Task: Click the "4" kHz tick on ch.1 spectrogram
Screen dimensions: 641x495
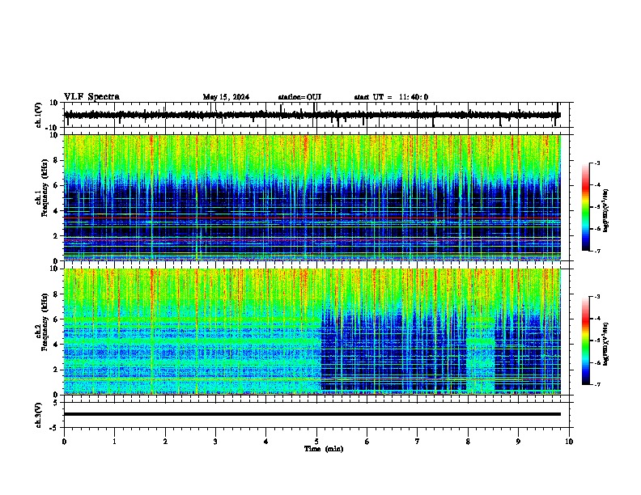Action: (x=56, y=211)
